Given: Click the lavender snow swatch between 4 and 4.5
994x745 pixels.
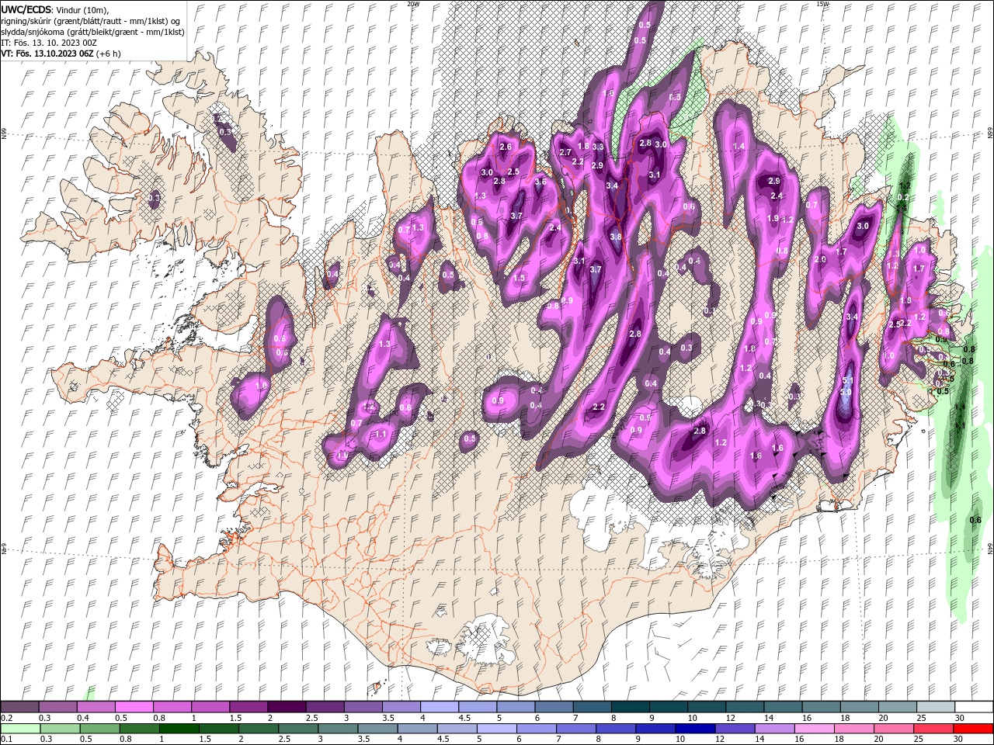Looking at the screenshot, I should pos(439,707).
